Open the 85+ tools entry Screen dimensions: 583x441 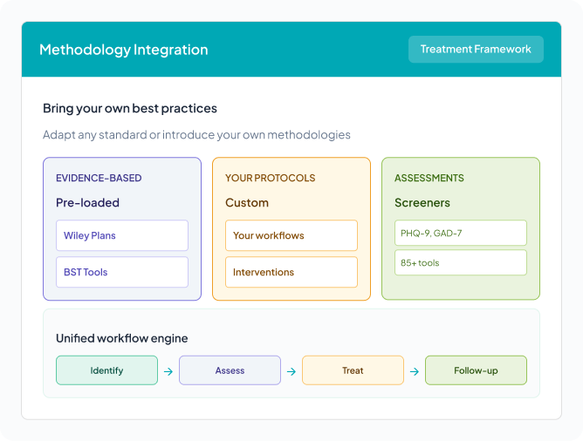(x=460, y=263)
